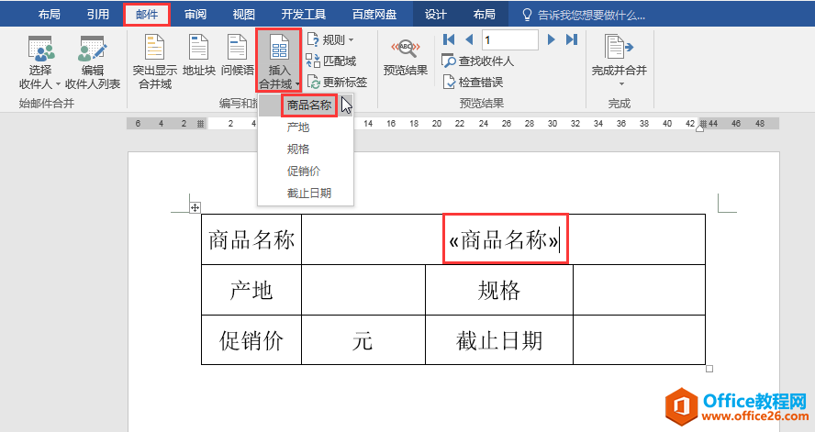Click the record number input box
815x432 pixels.
point(509,39)
